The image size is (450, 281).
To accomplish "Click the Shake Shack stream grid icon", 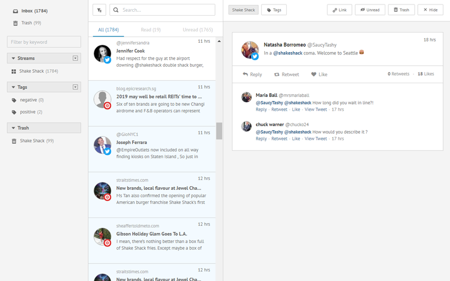I will point(13,71).
